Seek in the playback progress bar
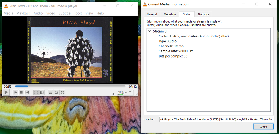The width and height of the screenshot is (279, 134). point(70,87)
